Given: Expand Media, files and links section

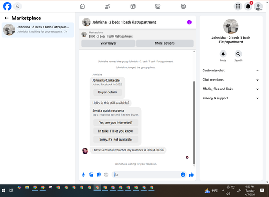Looking at the screenshot, I should 231,89.
